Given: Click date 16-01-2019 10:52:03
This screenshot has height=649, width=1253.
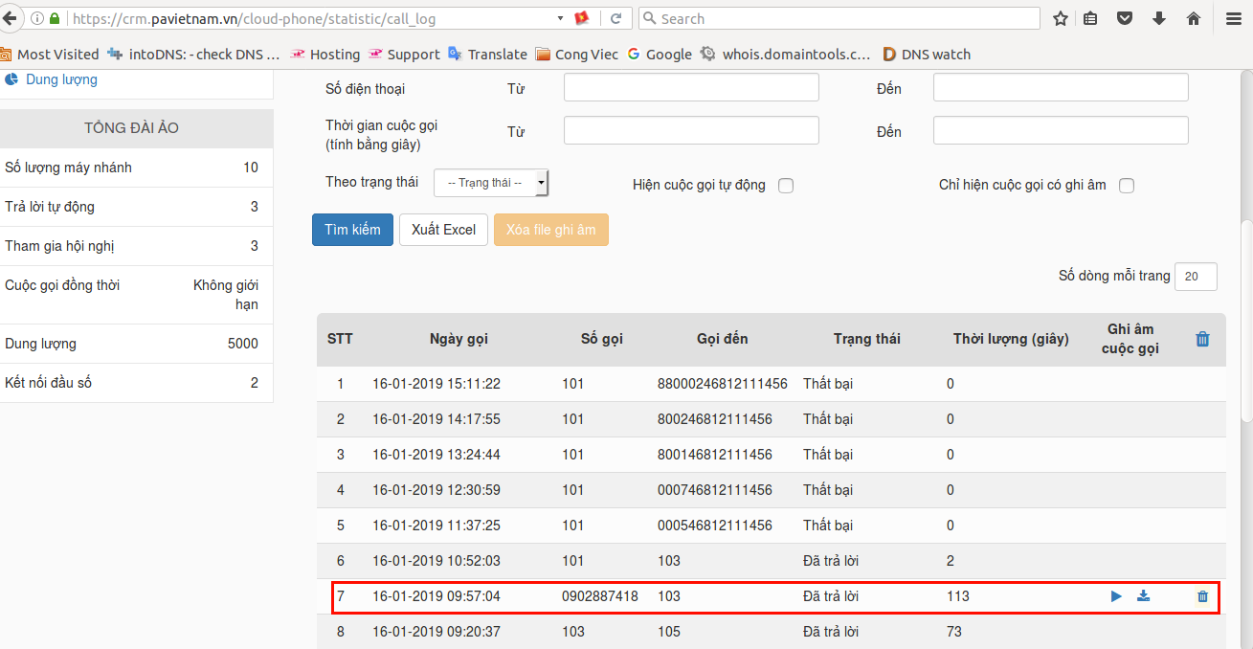Looking at the screenshot, I should point(436,561).
